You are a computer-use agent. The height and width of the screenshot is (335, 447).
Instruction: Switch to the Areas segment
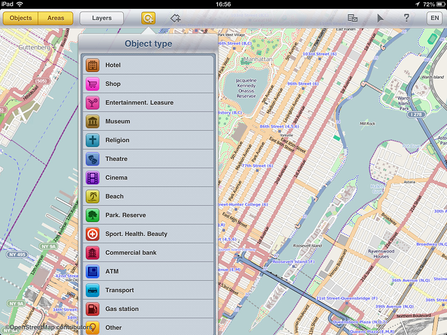56,18
